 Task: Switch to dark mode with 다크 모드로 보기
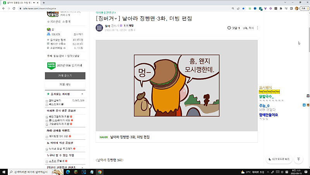[279, 159]
